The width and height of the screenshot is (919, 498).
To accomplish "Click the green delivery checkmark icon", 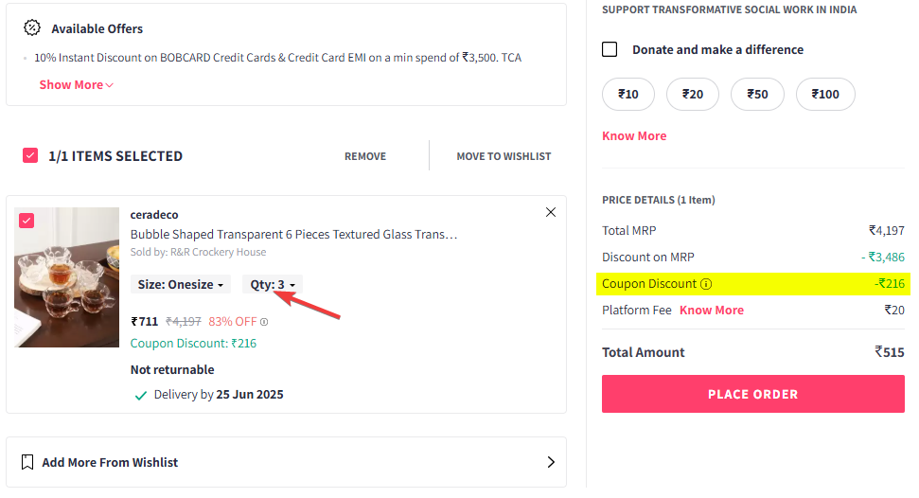I will click(141, 396).
